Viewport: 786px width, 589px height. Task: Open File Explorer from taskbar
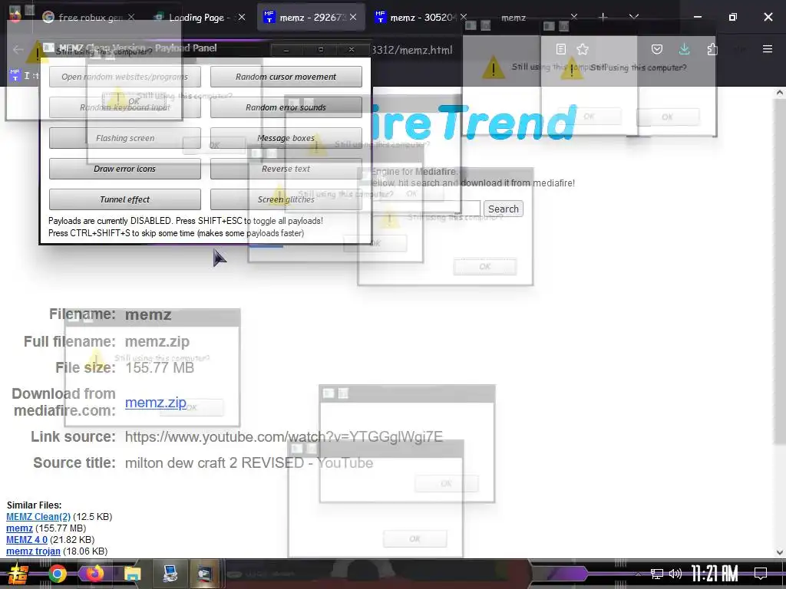tap(132, 574)
